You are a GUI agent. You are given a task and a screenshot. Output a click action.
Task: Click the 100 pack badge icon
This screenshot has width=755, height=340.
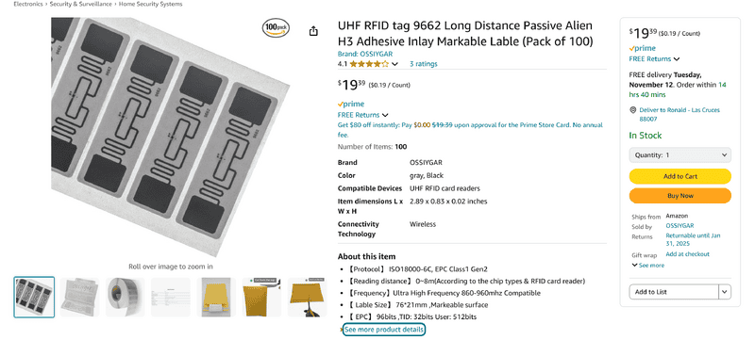[x=276, y=28]
